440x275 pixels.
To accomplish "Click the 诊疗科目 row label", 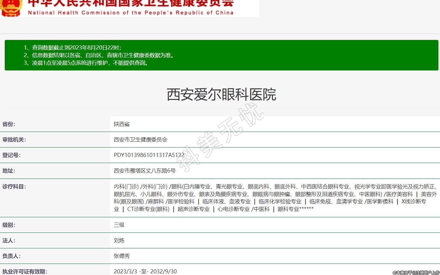I will click(14, 187).
